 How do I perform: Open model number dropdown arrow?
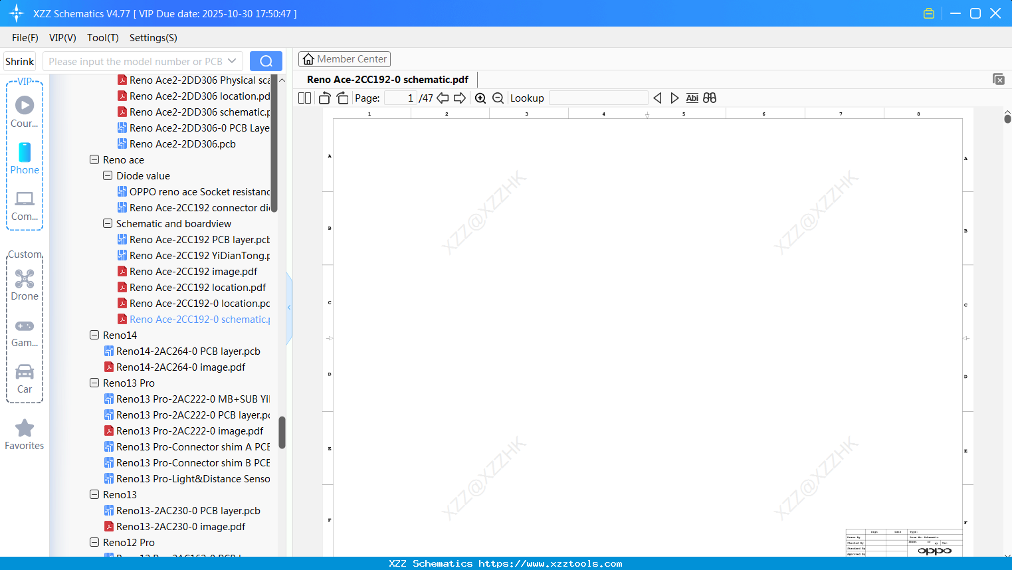click(x=232, y=61)
